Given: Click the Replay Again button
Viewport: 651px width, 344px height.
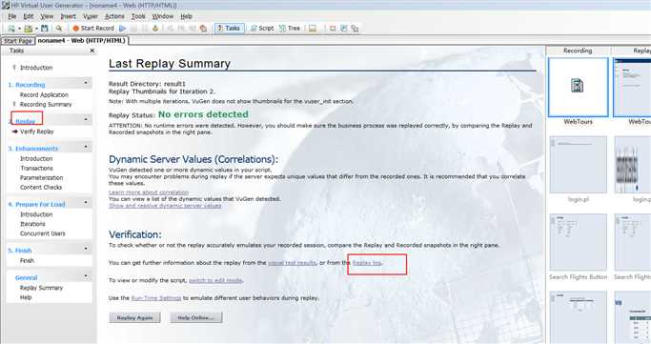Looking at the screenshot, I should [x=135, y=317].
